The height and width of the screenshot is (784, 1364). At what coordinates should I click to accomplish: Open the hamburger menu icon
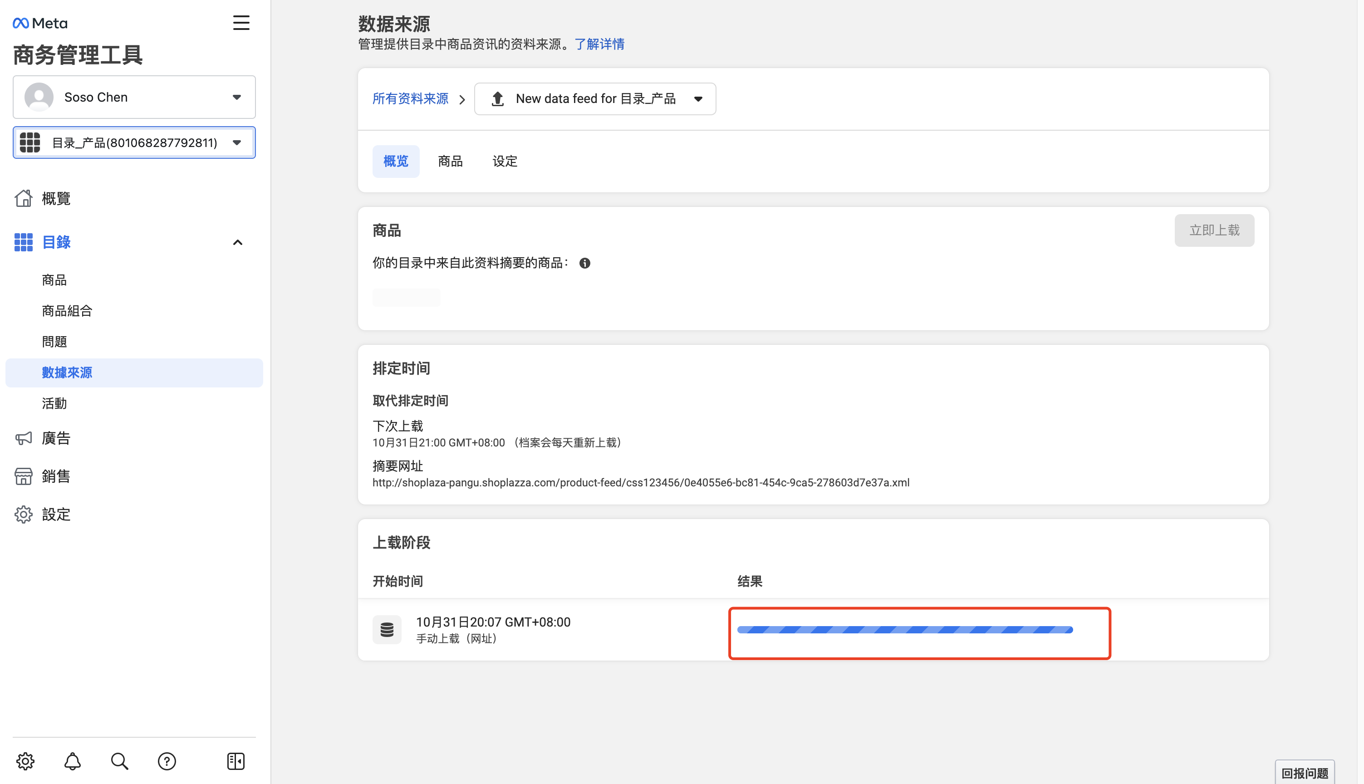tap(240, 23)
